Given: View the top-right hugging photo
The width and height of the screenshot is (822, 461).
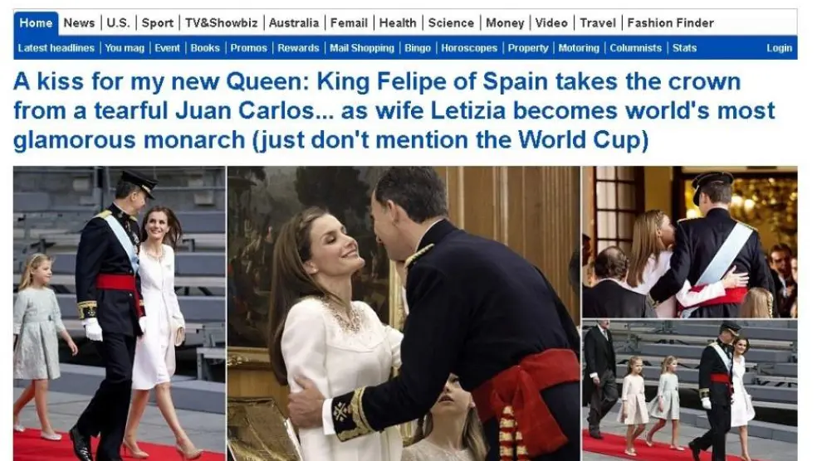Looking at the screenshot, I should pyautogui.click(x=690, y=242).
